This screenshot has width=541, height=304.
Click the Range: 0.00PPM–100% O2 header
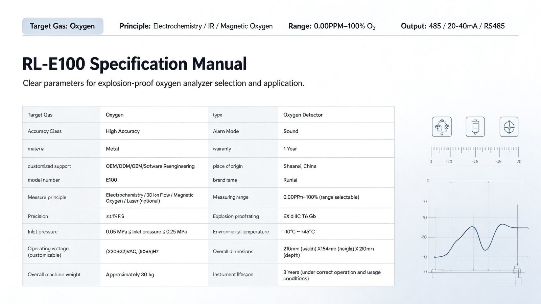(x=332, y=26)
